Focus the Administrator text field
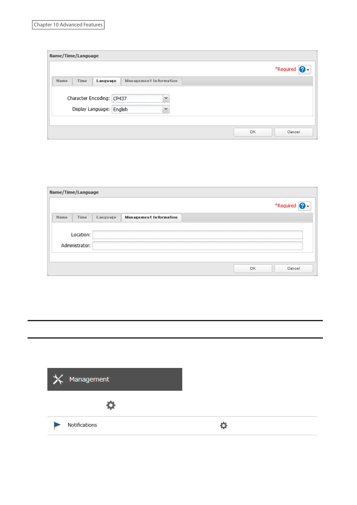 tap(197, 246)
